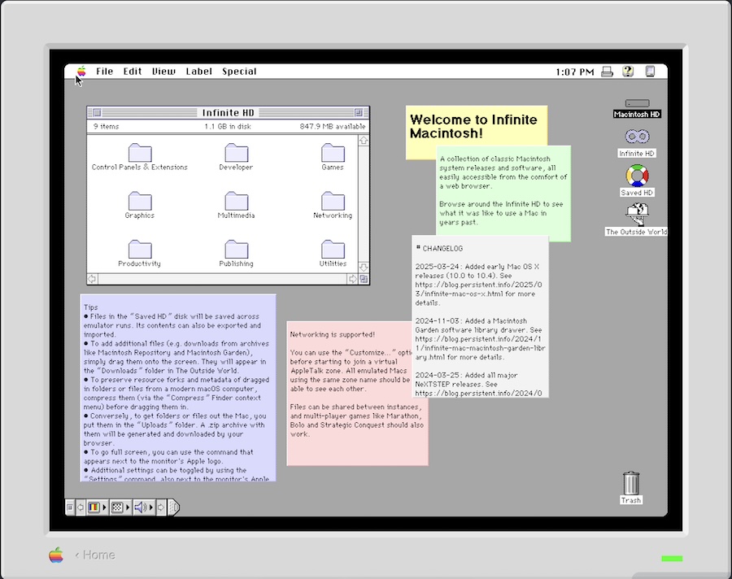Open the File menu
This screenshot has height=579, width=732.
pos(105,72)
